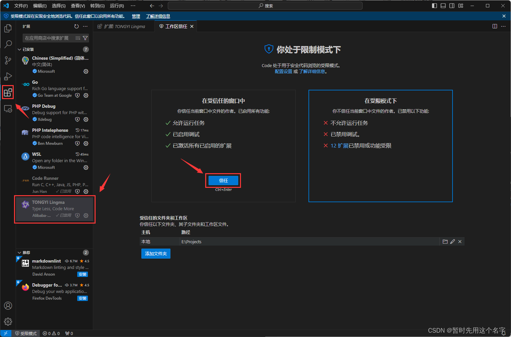
Task: Install the markdownlint extension
Action: click(83, 274)
